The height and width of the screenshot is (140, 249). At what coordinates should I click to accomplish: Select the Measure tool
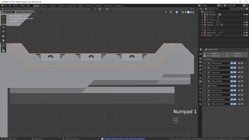pyautogui.click(x=4, y=50)
